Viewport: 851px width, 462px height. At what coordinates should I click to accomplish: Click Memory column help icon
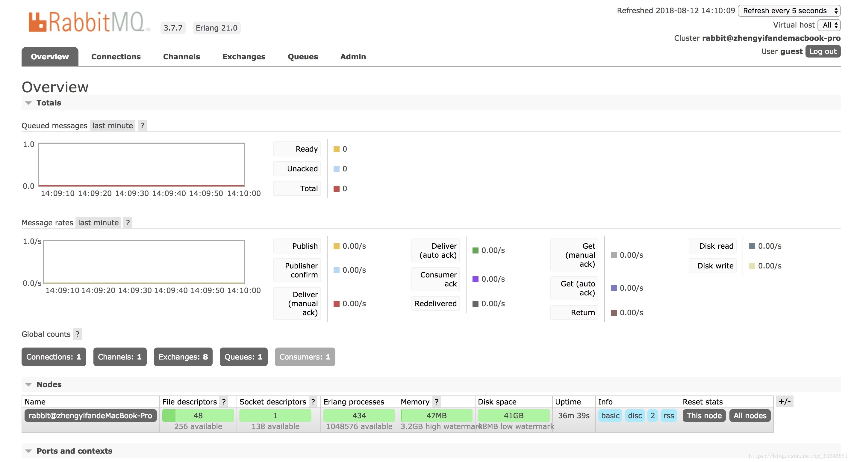coord(436,402)
